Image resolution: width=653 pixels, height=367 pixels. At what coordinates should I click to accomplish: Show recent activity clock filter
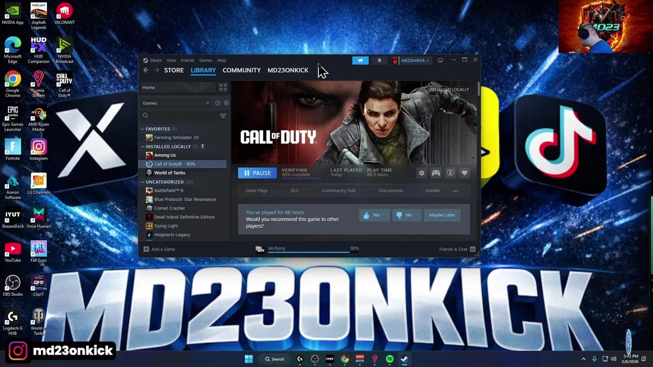217,103
